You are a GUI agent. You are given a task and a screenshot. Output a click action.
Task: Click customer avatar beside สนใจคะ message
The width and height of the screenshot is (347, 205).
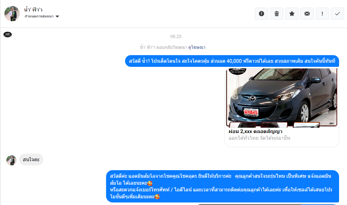[11, 160]
